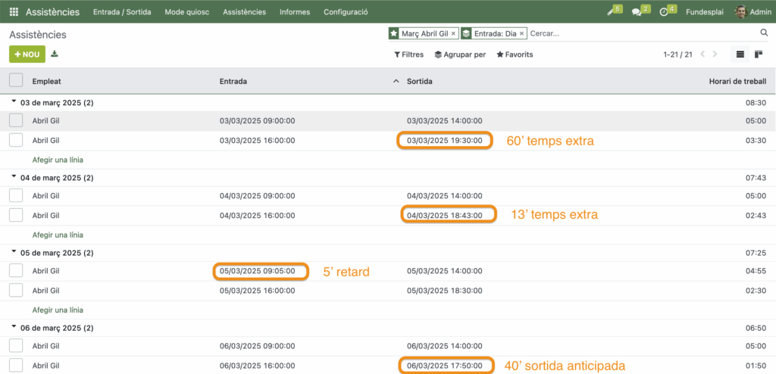Open the Informes menu
Viewport: 776px width, 374px height.
tap(295, 12)
